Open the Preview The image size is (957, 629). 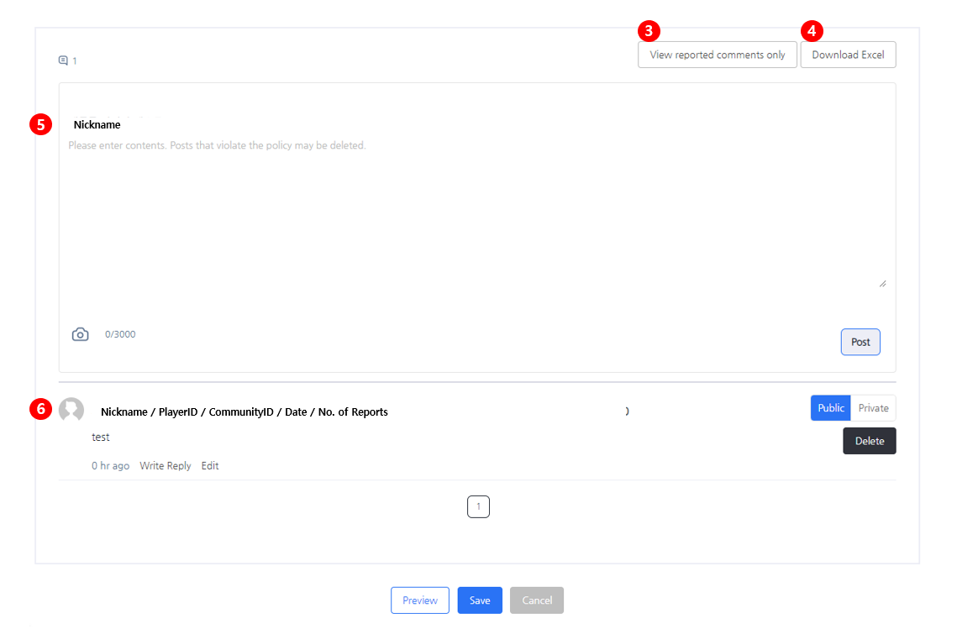pos(419,600)
